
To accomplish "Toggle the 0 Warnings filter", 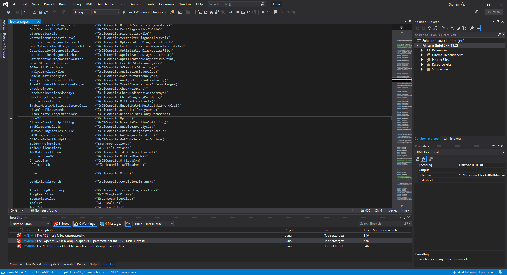I will tap(85, 224).
